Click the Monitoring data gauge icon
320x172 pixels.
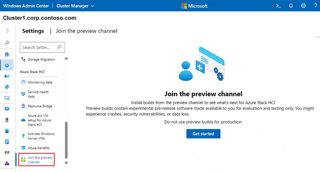[23, 82]
